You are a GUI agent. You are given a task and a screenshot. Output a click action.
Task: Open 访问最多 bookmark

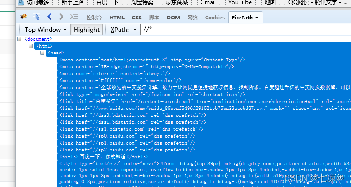pyautogui.click(x=33, y=2)
